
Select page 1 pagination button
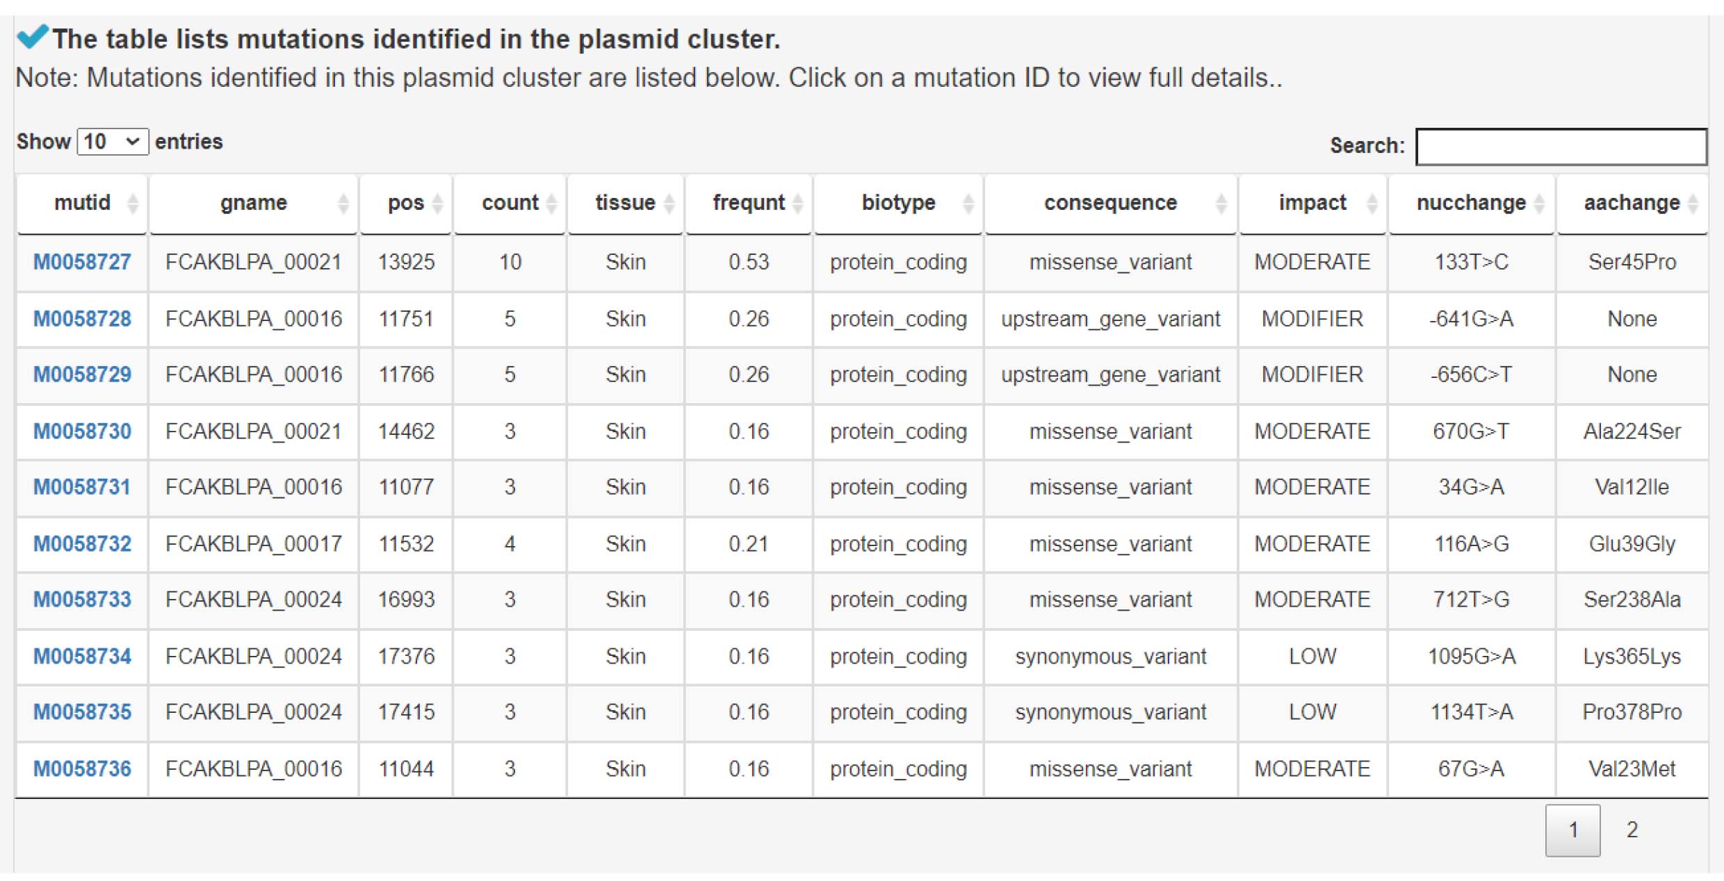coord(1572,830)
